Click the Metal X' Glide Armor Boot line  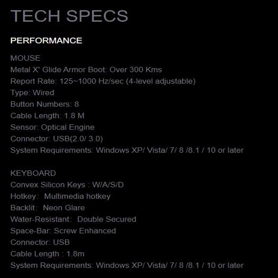(86, 70)
